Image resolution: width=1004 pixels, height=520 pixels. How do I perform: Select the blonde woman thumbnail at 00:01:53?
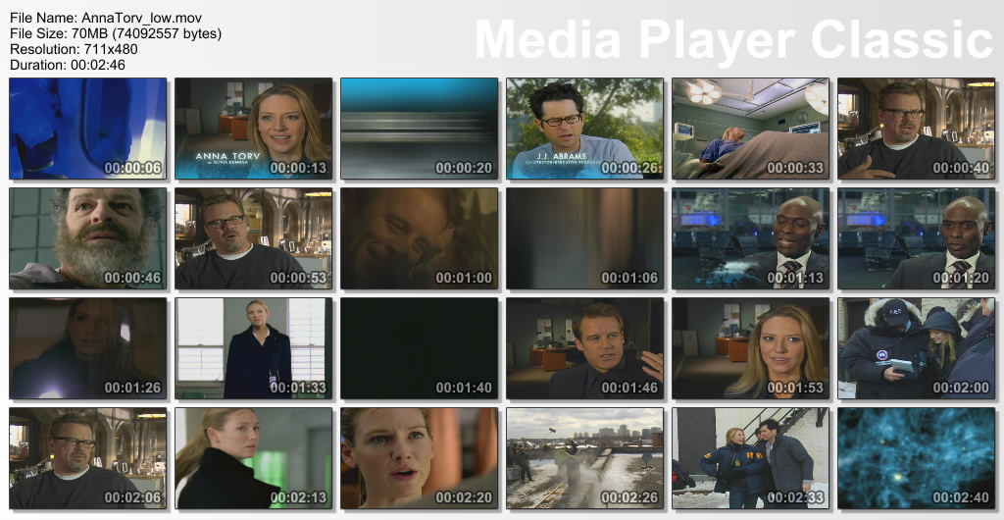[x=750, y=348]
